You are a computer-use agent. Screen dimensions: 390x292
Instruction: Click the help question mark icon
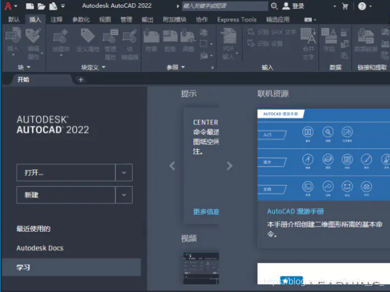pos(362,6)
